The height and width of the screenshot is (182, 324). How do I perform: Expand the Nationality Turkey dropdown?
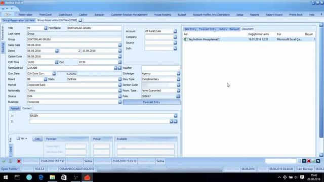(120, 90)
